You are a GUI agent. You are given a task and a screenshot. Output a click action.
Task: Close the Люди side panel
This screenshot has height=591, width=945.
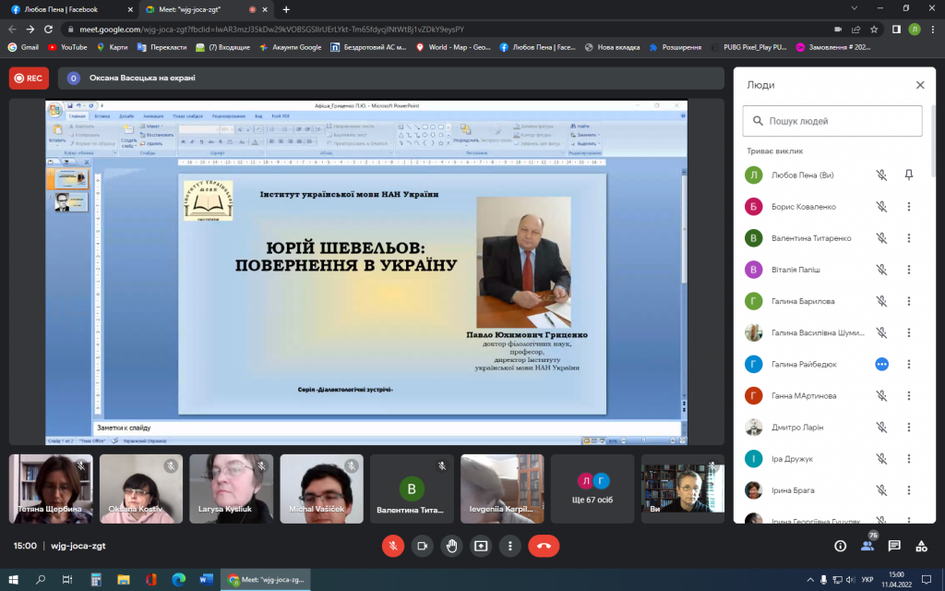coord(919,85)
